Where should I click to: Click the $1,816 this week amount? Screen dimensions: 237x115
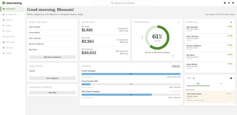87,30
